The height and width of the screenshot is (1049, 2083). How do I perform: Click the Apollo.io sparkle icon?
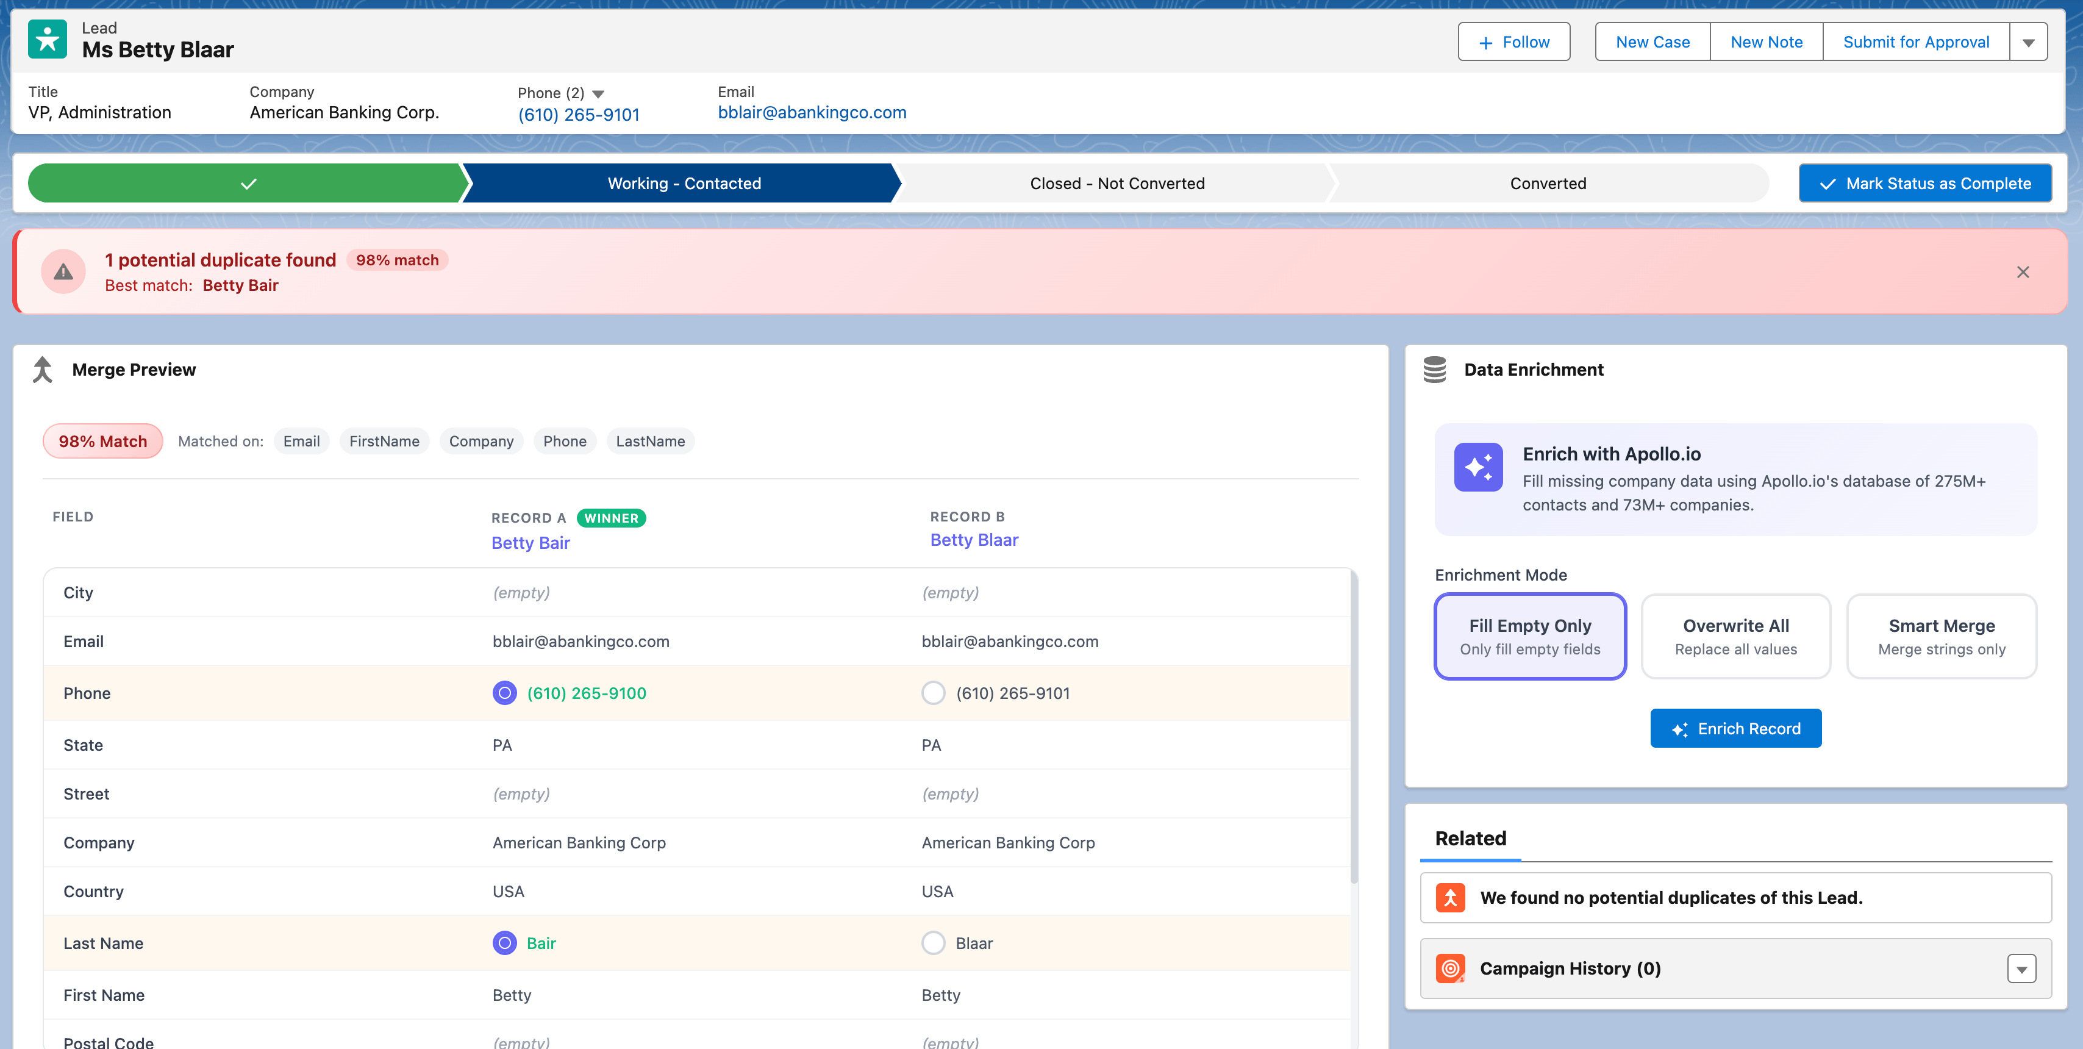click(1477, 467)
